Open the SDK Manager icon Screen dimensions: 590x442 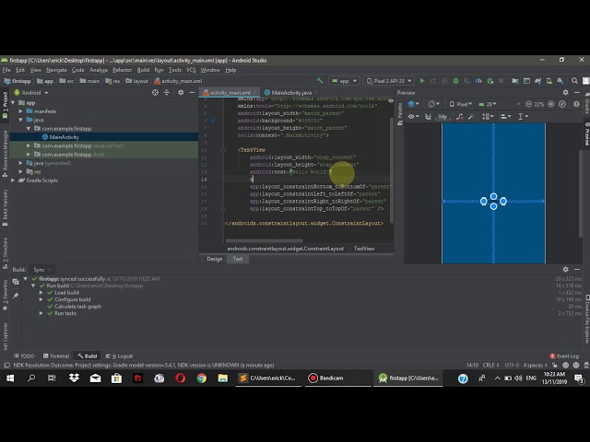(x=560, y=81)
